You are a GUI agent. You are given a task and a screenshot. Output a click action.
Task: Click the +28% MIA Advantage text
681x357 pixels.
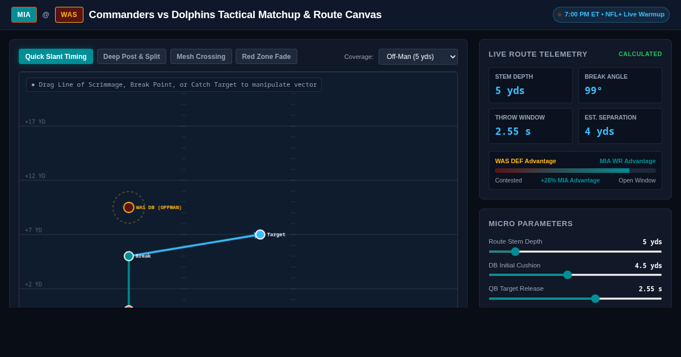(x=570, y=180)
